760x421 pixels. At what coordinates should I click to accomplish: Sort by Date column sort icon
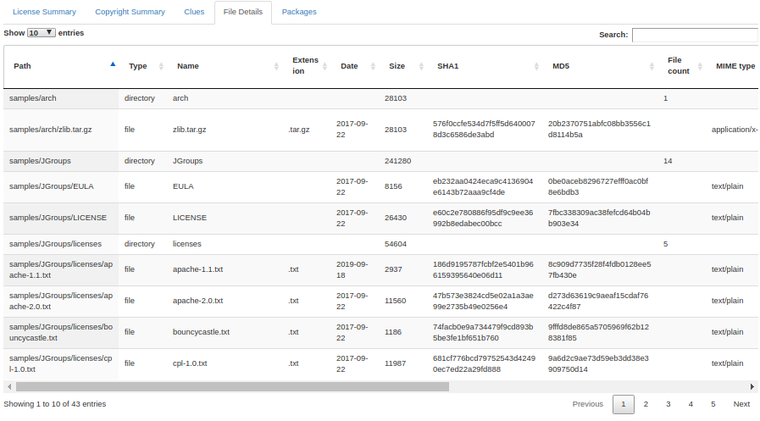[x=373, y=66]
